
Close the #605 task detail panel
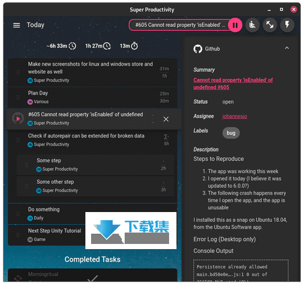point(166,119)
